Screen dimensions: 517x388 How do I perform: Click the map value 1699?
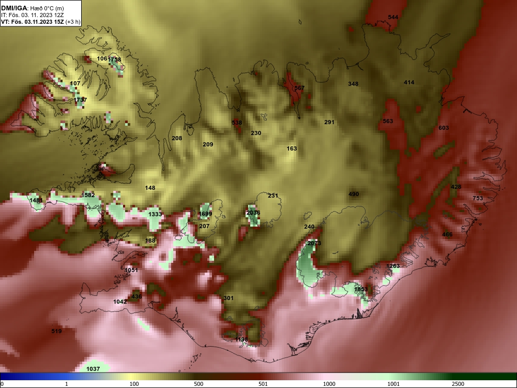point(205,214)
